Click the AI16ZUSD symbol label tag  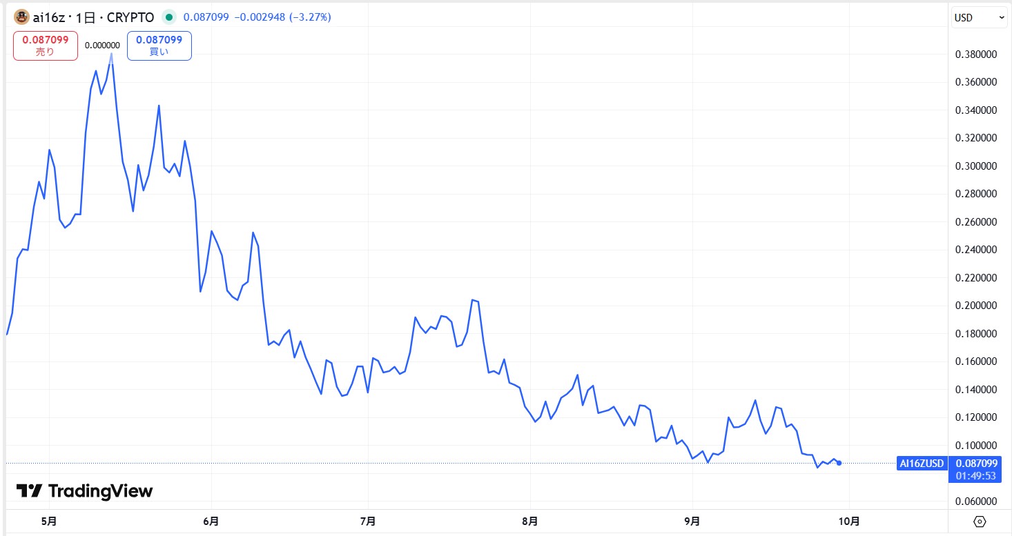921,464
